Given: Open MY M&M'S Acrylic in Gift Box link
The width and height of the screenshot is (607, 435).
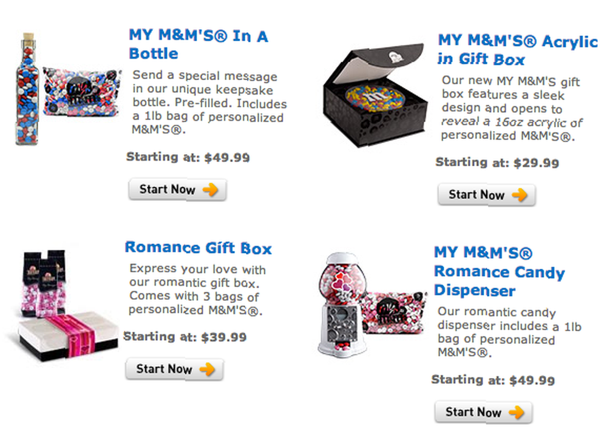Looking at the screenshot, I should click(x=518, y=50).
